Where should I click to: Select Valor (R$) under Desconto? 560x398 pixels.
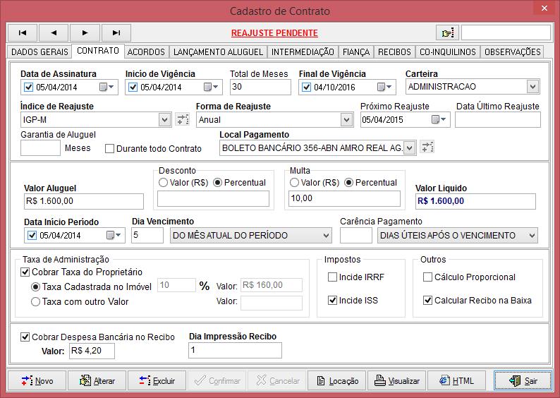click(x=164, y=183)
